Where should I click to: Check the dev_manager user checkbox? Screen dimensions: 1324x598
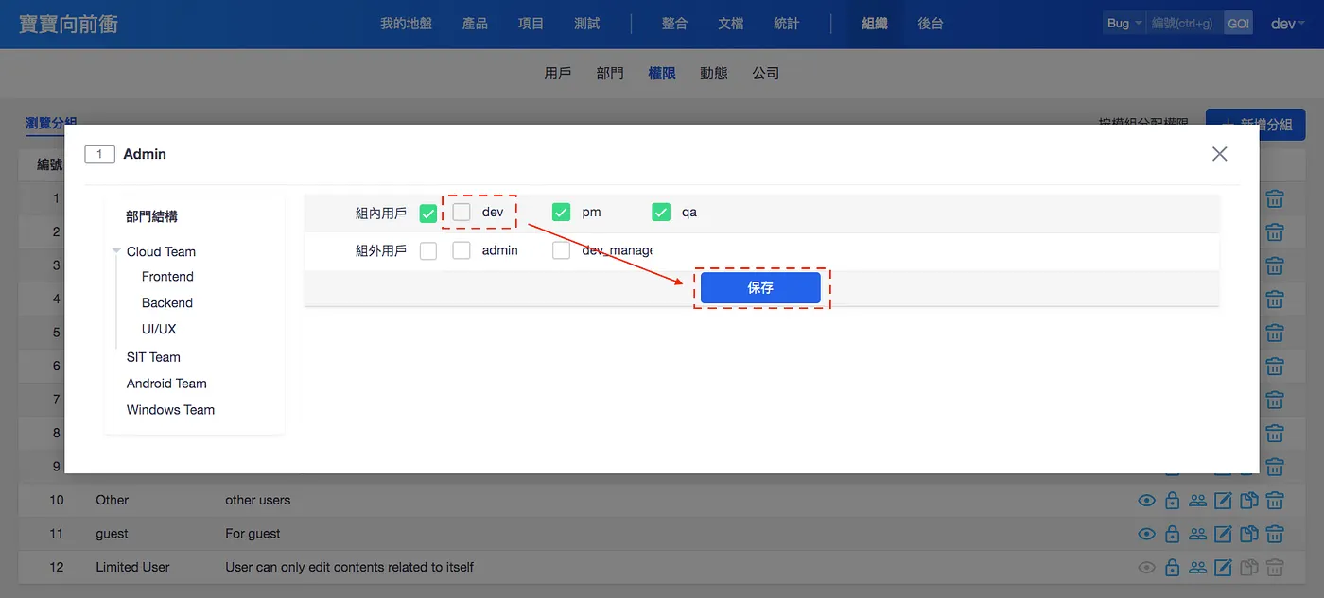[561, 250]
